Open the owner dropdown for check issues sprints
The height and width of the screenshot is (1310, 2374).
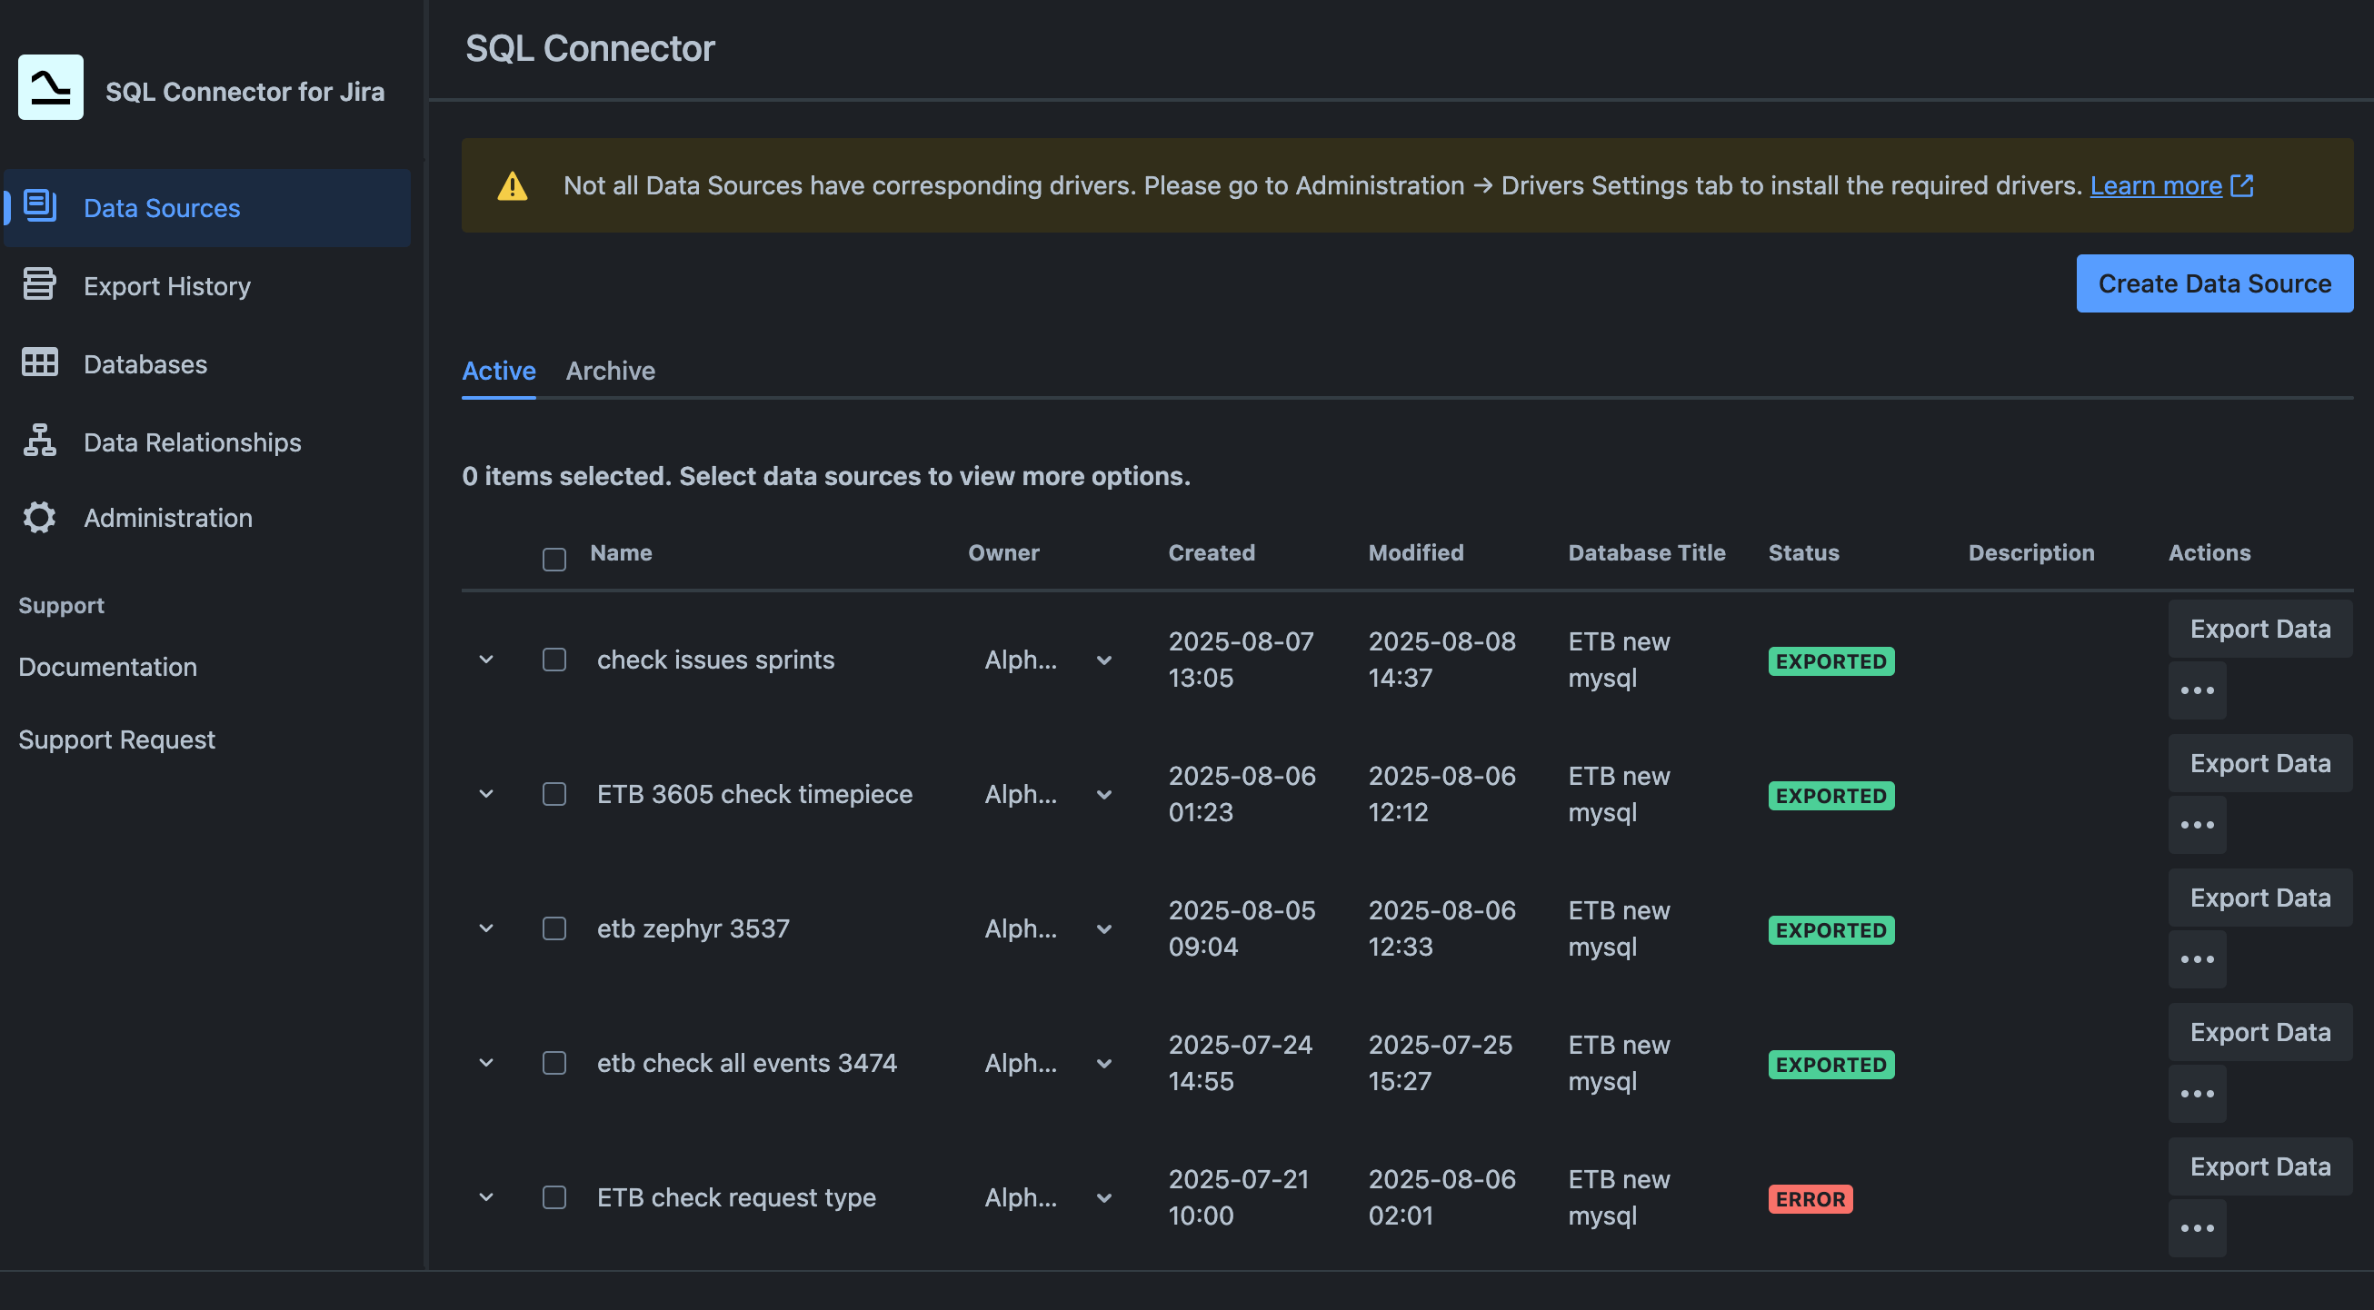(x=1103, y=660)
